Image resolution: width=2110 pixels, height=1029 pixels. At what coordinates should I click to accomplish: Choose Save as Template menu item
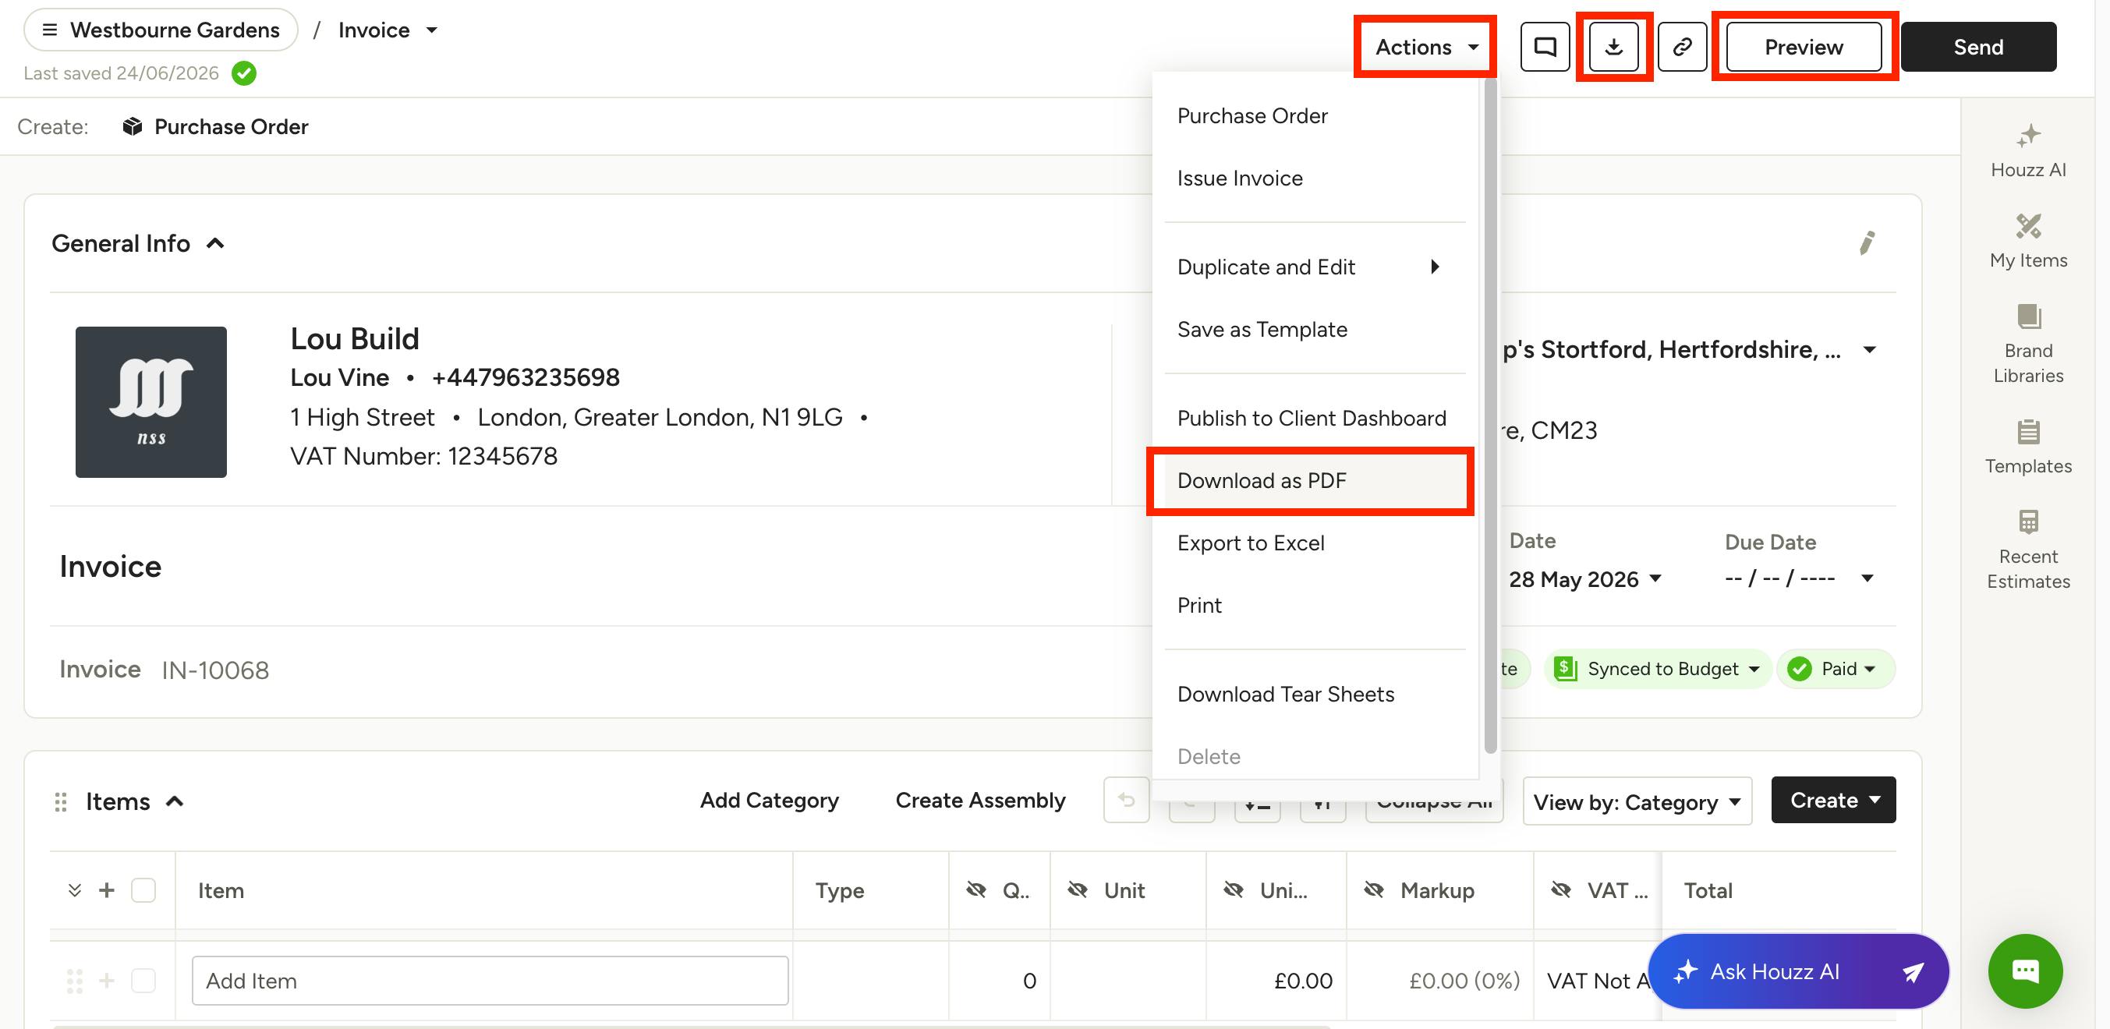[1315, 329]
